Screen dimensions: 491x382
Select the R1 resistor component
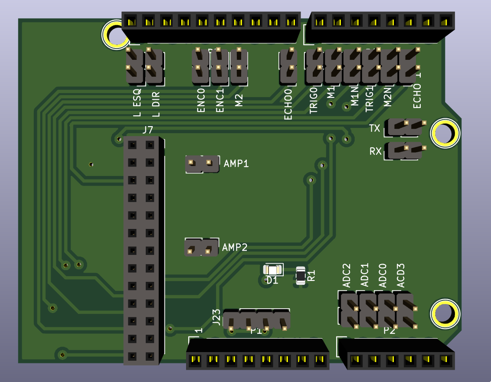[x=301, y=275]
